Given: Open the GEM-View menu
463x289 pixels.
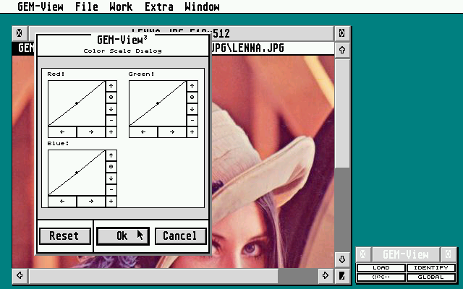Looking at the screenshot, I should coord(41,7).
